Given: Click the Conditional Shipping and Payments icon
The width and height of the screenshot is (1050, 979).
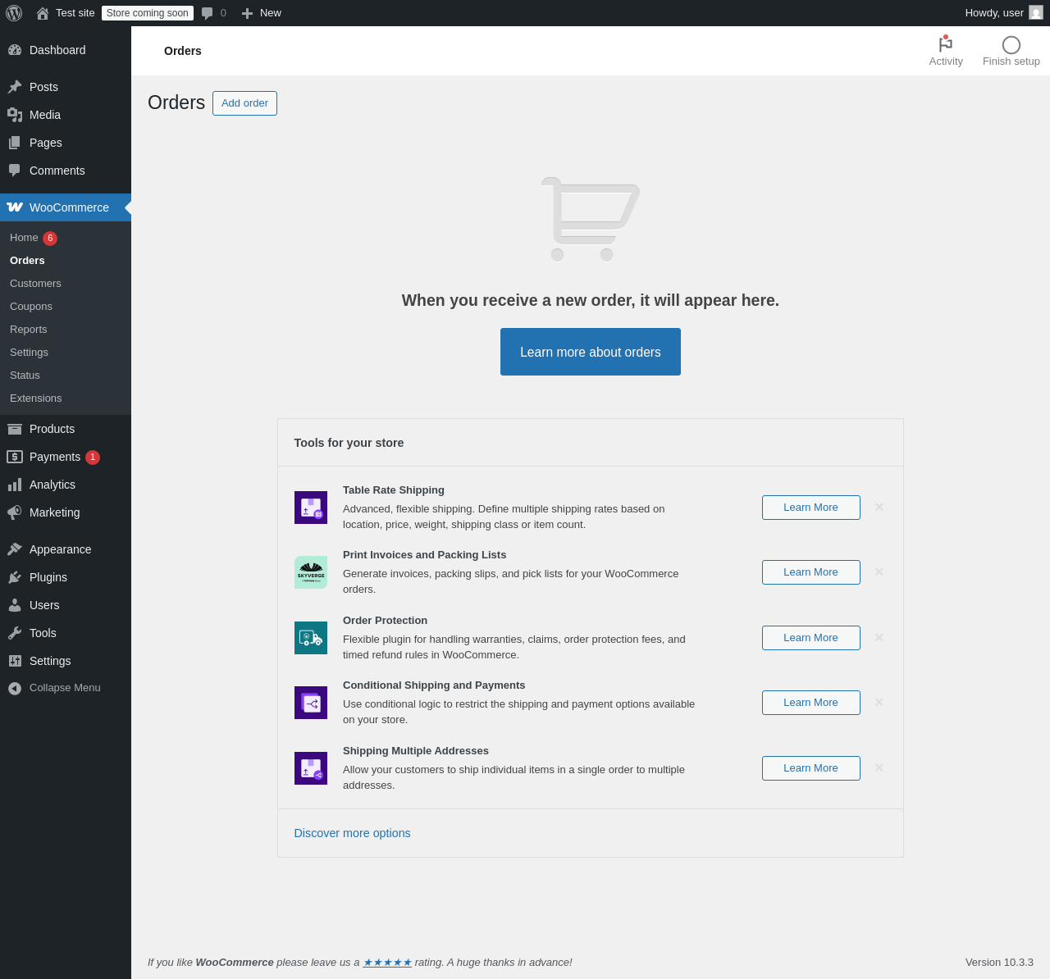Looking at the screenshot, I should (311, 703).
